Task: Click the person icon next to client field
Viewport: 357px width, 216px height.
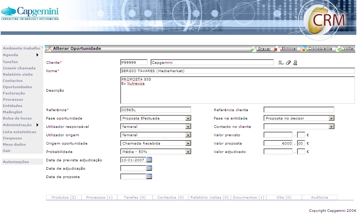Action: coord(295,63)
